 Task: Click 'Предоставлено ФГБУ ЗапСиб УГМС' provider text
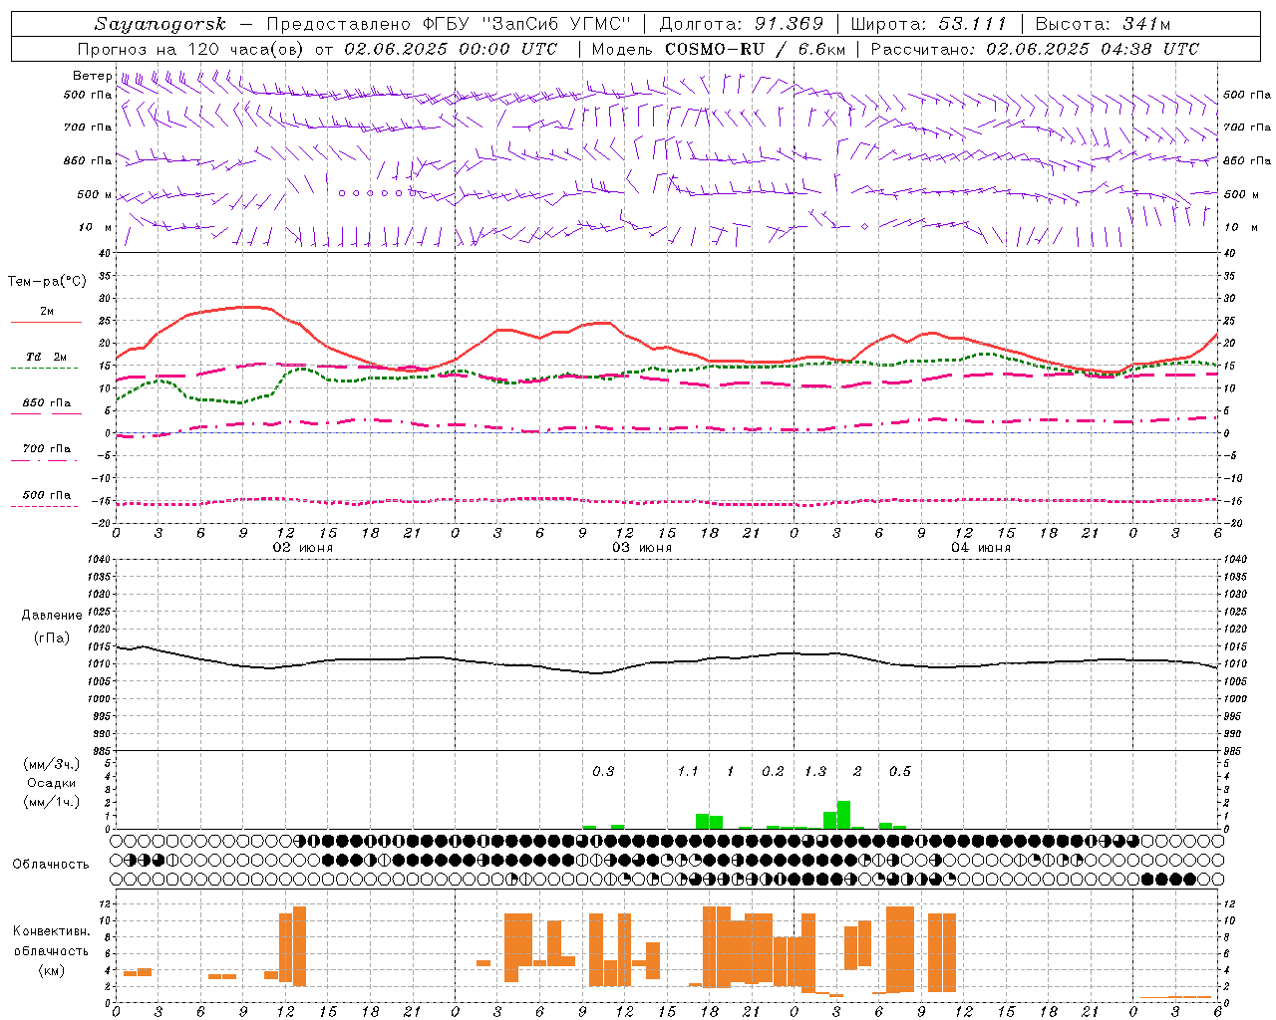(x=450, y=24)
